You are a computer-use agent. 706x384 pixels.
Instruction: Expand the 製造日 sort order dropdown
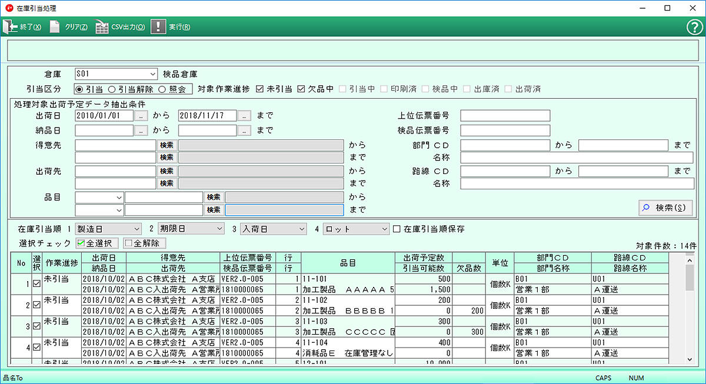click(x=137, y=228)
